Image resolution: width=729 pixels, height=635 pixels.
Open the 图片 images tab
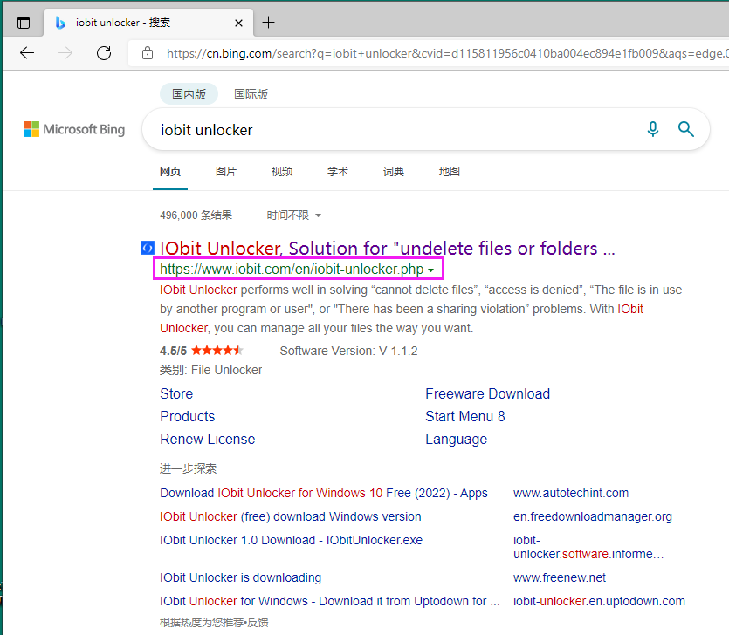pos(226,172)
